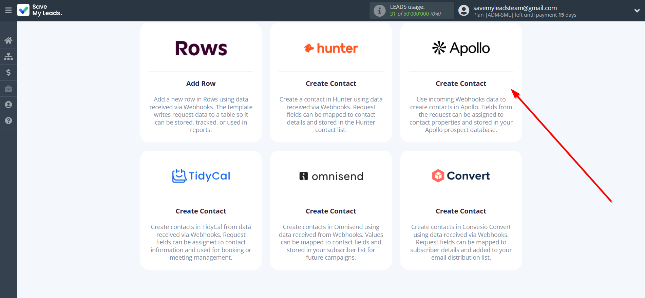
Task: Select Create Contact under TidyCal
Action: [x=201, y=211]
